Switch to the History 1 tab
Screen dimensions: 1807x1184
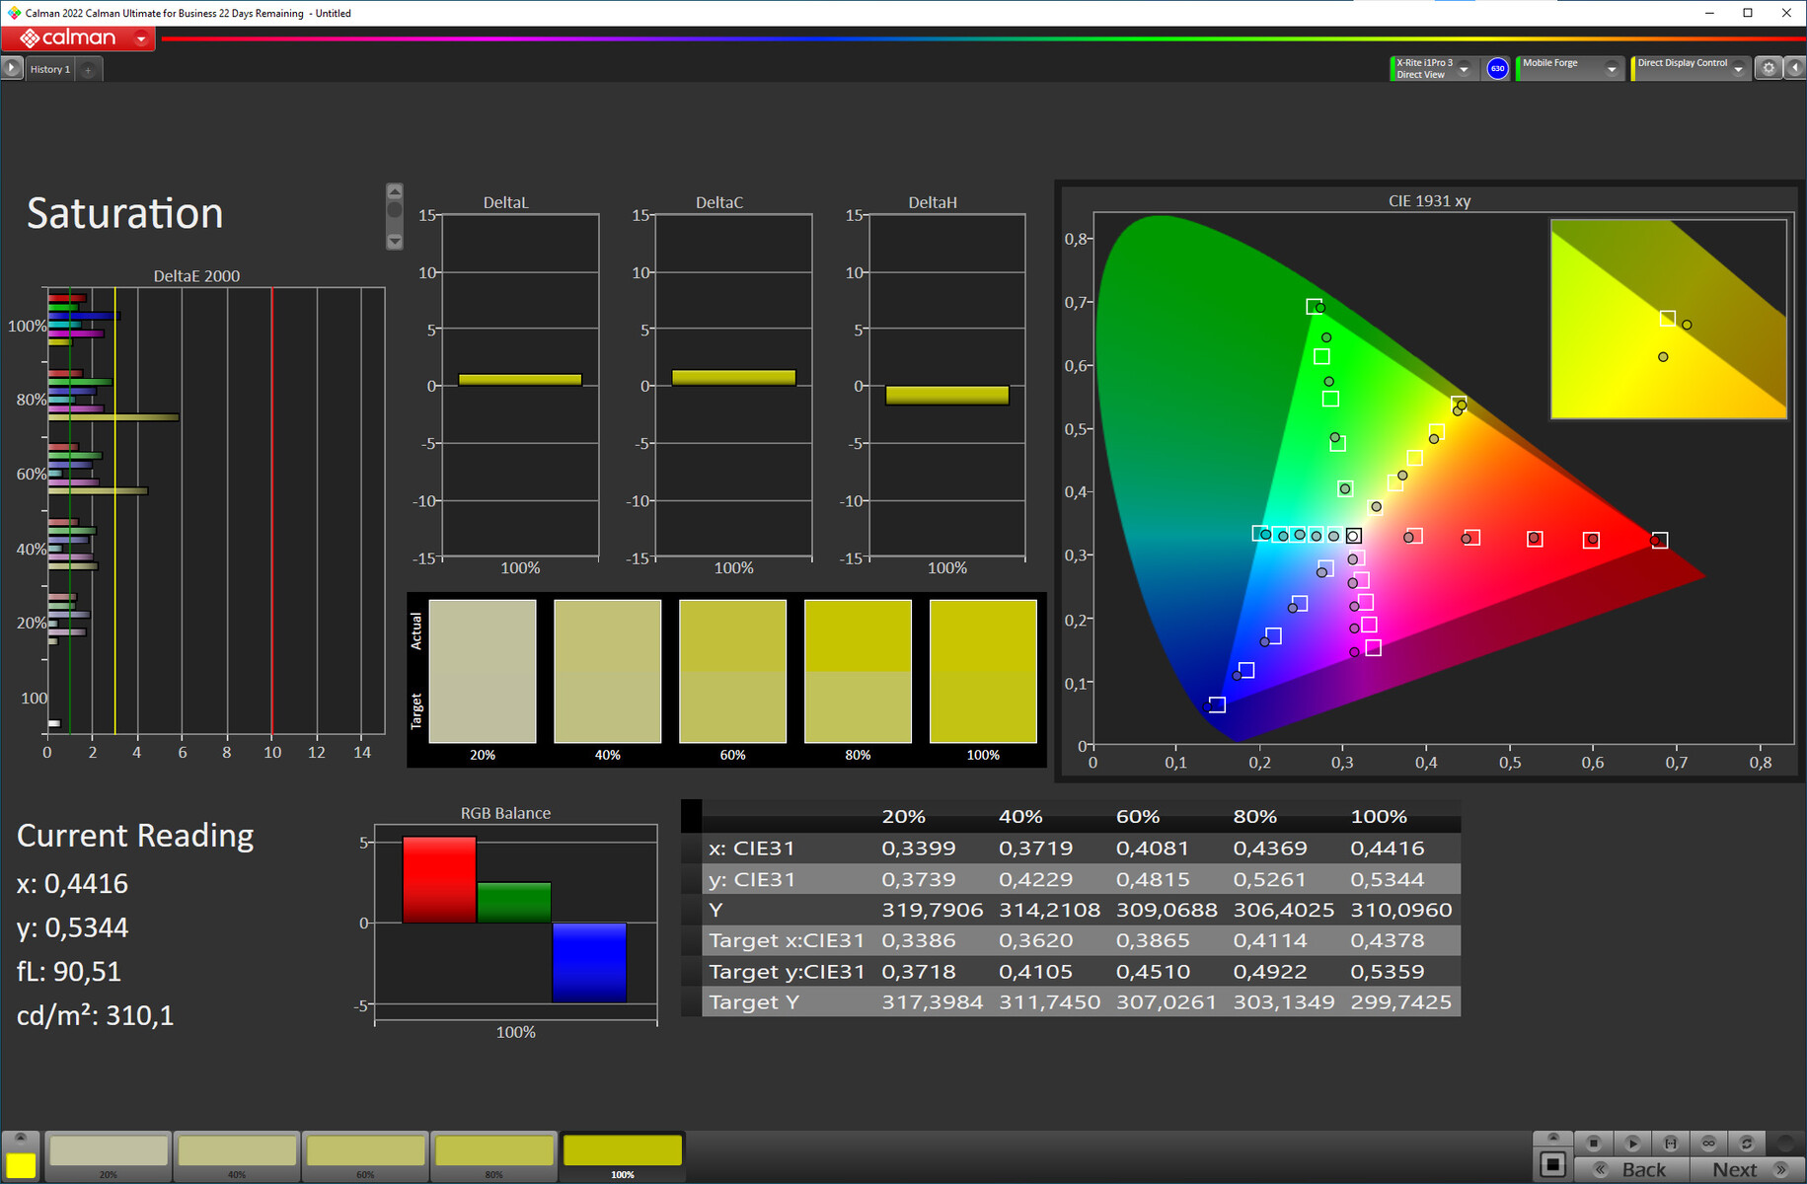pyautogui.click(x=49, y=69)
